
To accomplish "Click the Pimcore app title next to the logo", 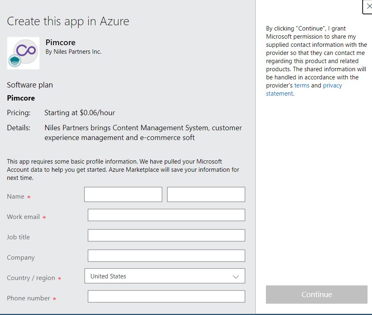I will [61, 43].
